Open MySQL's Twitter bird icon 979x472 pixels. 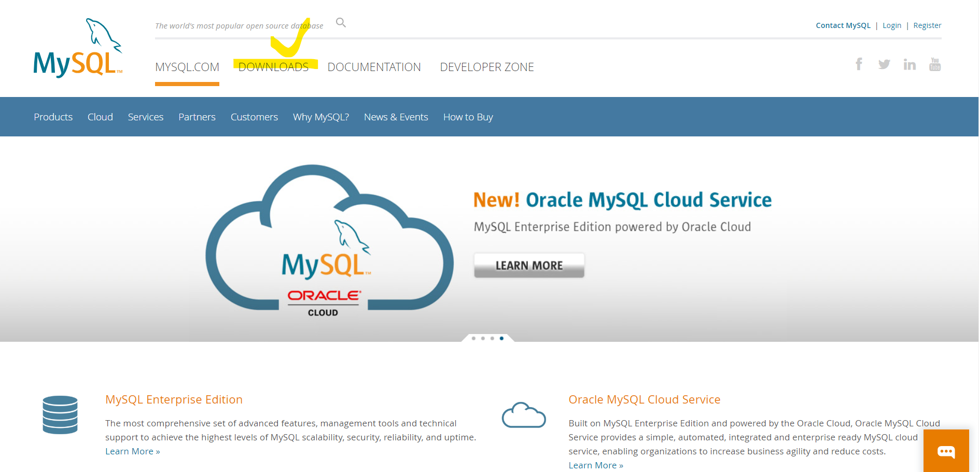coord(884,64)
